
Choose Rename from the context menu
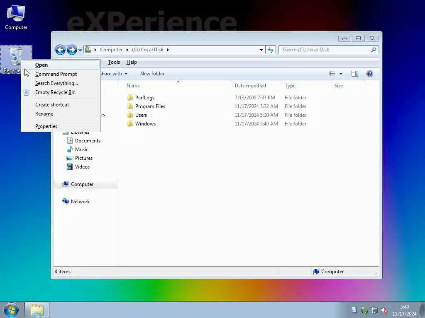[x=61, y=114]
